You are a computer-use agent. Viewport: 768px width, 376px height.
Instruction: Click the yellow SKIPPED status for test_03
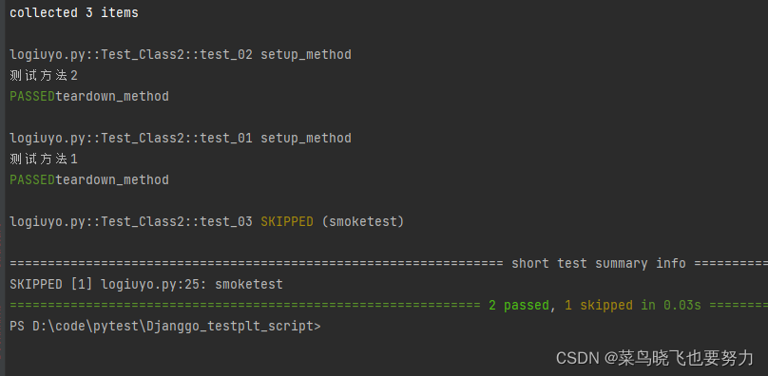tap(286, 222)
